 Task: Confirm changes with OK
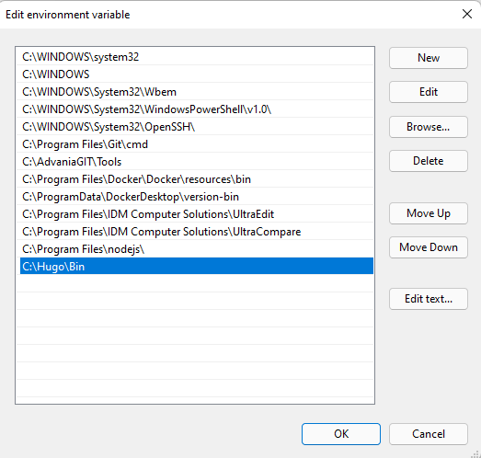pos(341,434)
